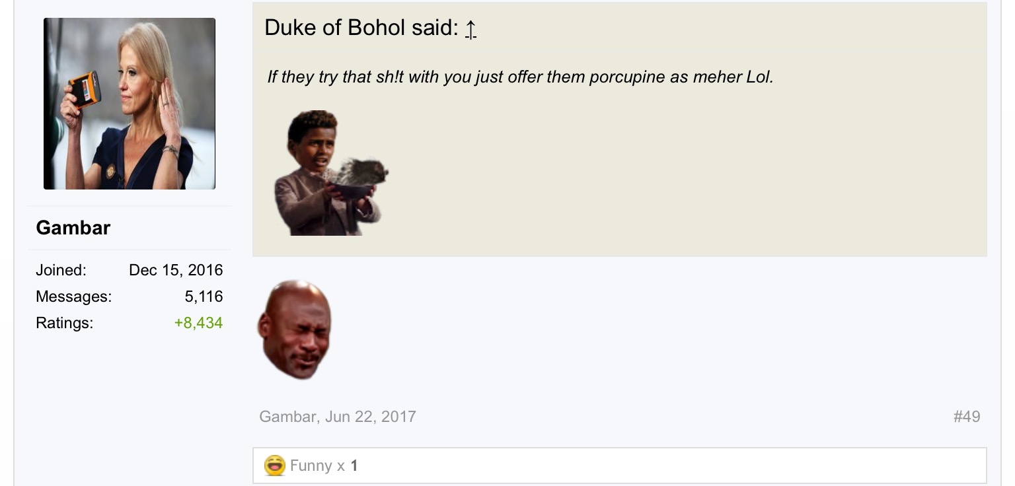Click the crying face meme image
This screenshot has width=1015, height=486.
pyautogui.click(x=295, y=330)
